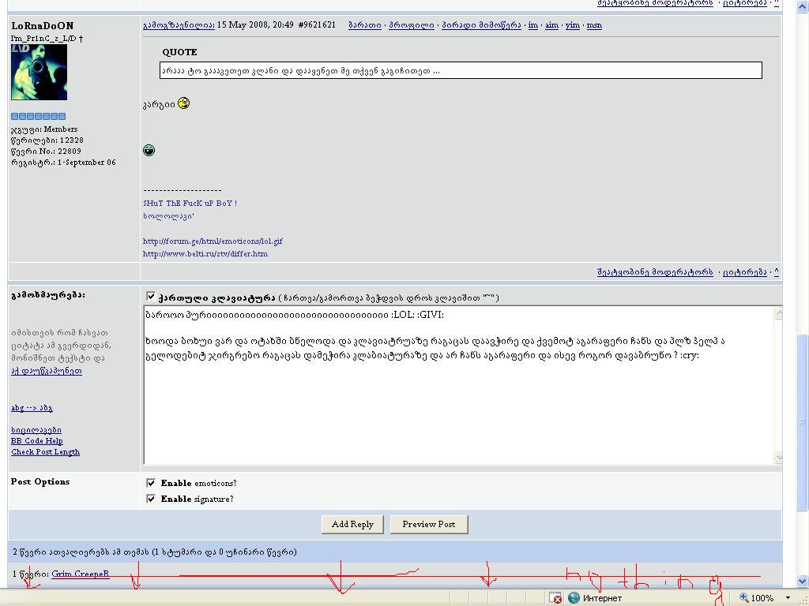
Task: Click შეატყობინე მოდერატორს link below the post
Action: click(x=655, y=272)
